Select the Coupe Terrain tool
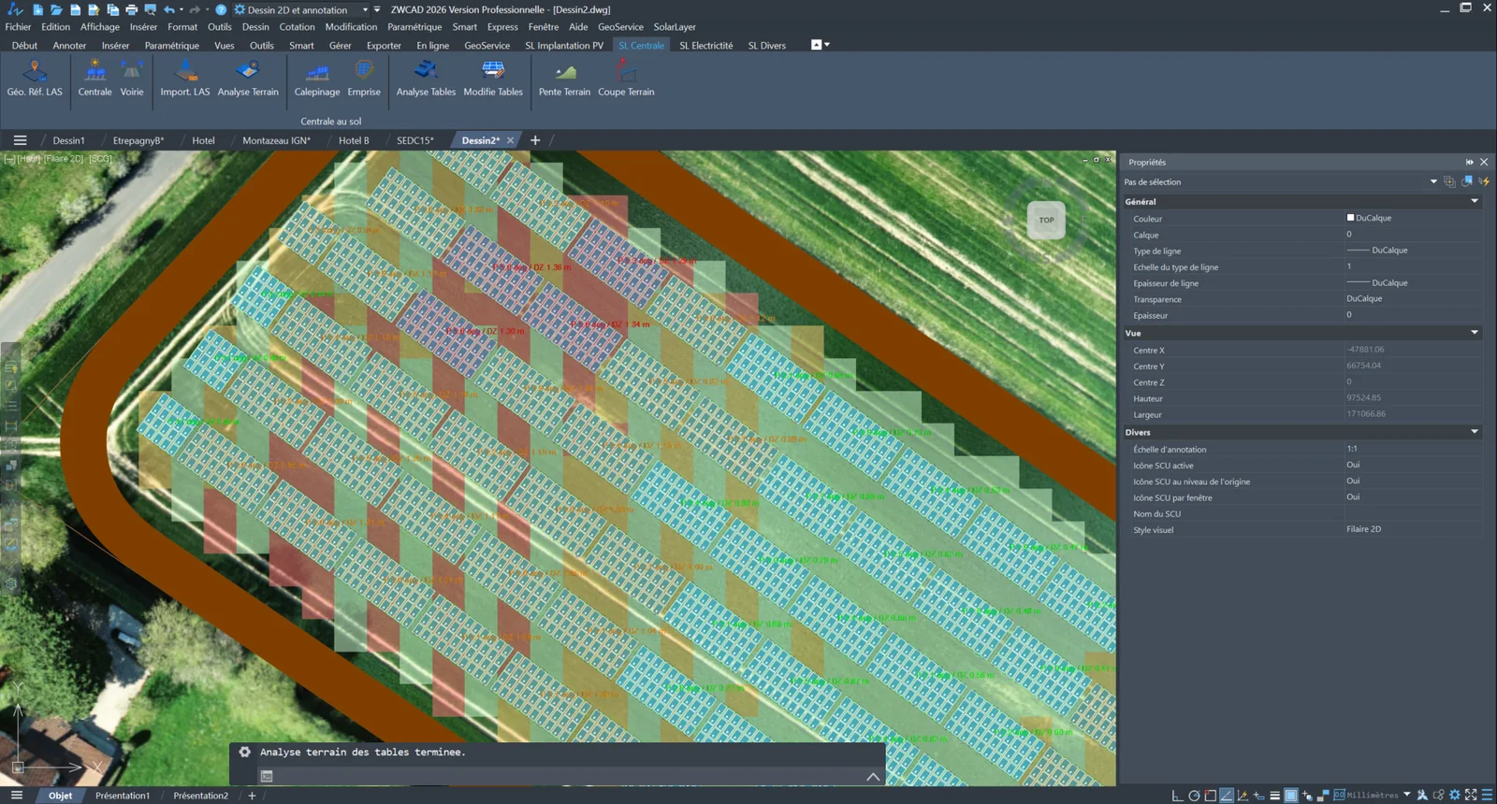1497x804 pixels. (626, 79)
